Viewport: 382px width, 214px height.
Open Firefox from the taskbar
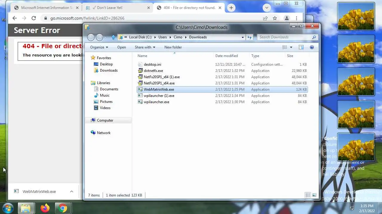[x=45, y=208]
